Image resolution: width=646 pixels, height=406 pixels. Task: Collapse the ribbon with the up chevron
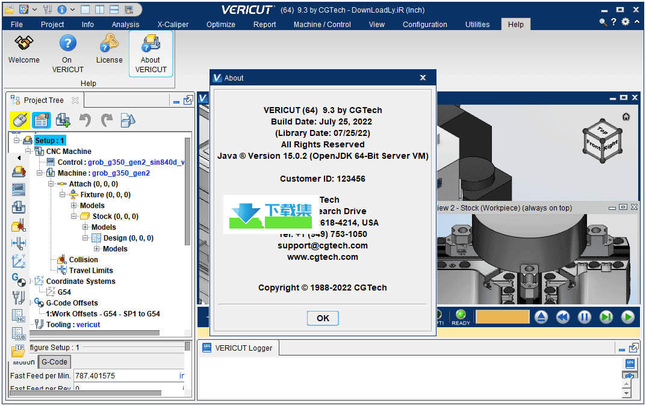pyautogui.click(x=637, y=22)
